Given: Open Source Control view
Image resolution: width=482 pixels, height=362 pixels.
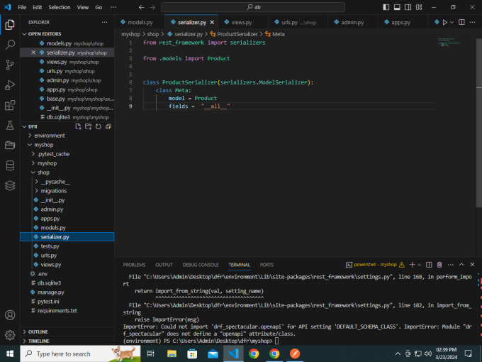Looking at the screenshot, I should pos(10,65).
